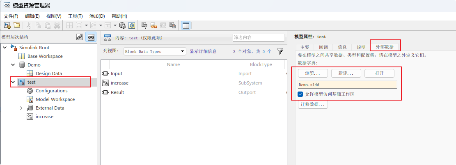Image resolution: width=456 pixels, height=165 pixels.
Task: Click the 显示详细信息 link
Action: point(203,51)
